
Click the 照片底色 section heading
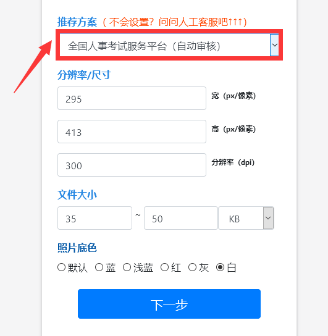point(77,248)
